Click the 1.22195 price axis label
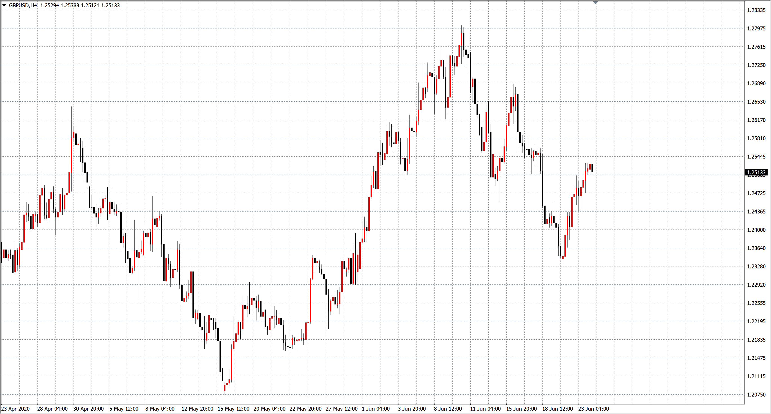771x414 pixels. point(756,321)
